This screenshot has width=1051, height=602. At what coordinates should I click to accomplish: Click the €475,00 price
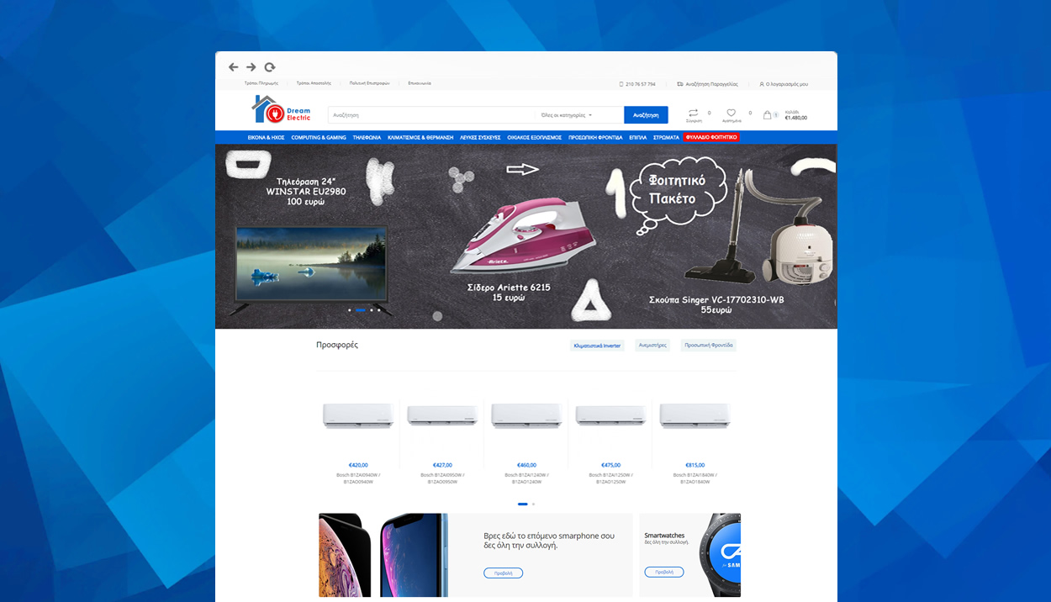pos(610,465)
